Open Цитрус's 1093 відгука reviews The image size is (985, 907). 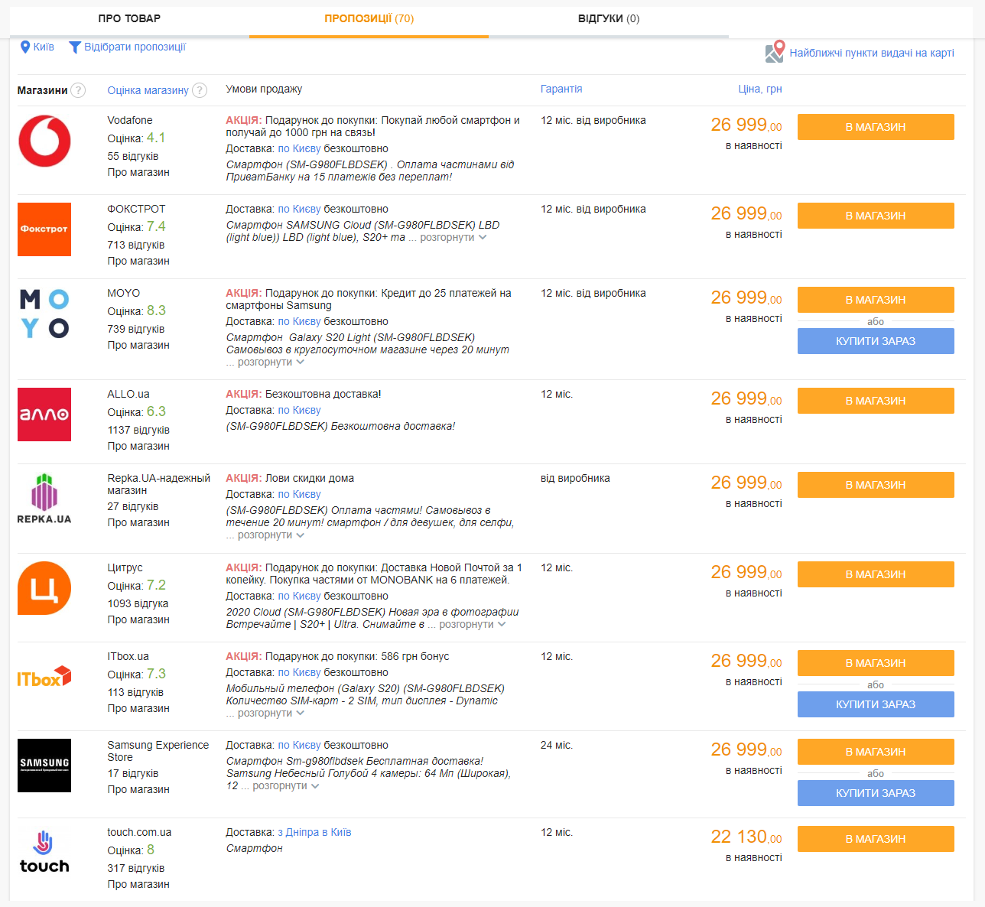coord(138,603)
